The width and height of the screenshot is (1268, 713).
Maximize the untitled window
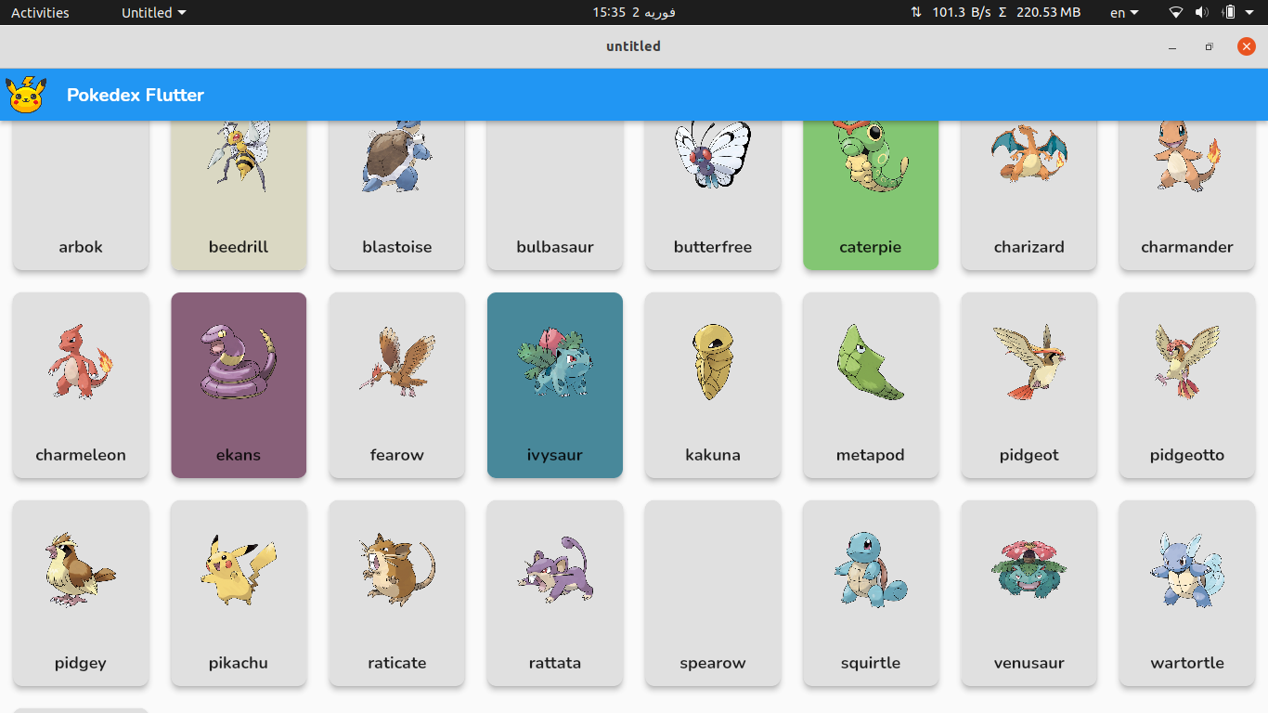pyautogui.click(x=1210, y=46)
